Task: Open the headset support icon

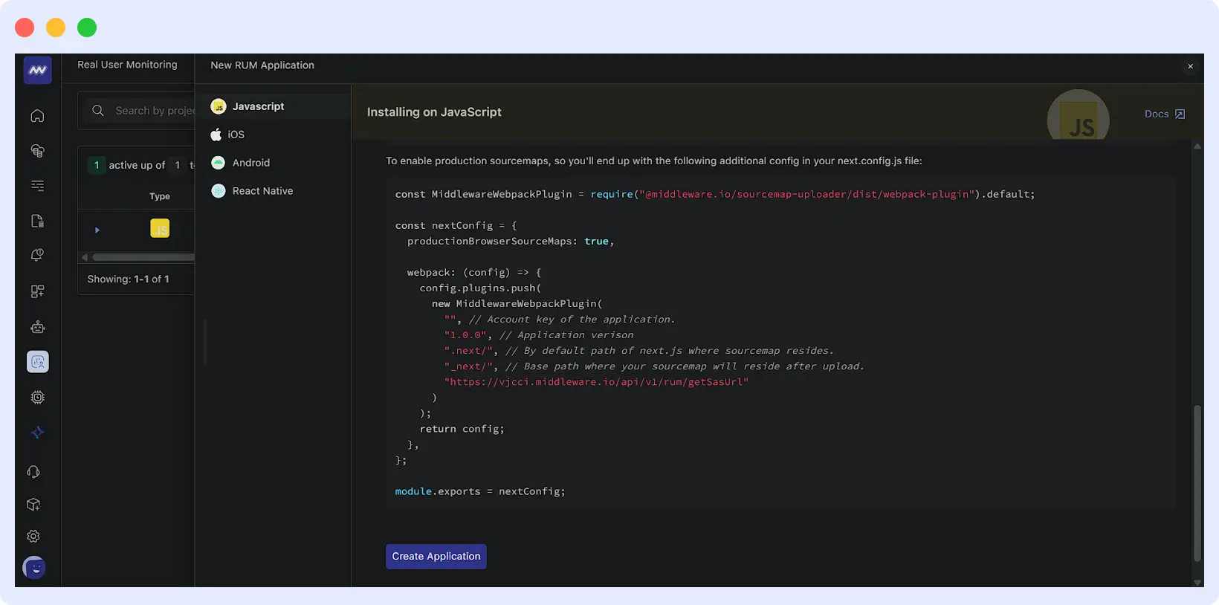Action: (33, 472)
